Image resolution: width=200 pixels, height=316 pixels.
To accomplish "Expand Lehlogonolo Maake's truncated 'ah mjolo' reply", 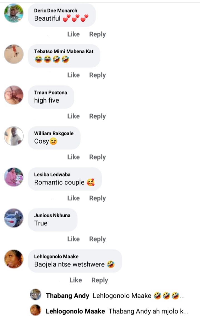I will [x=186, y=312].
